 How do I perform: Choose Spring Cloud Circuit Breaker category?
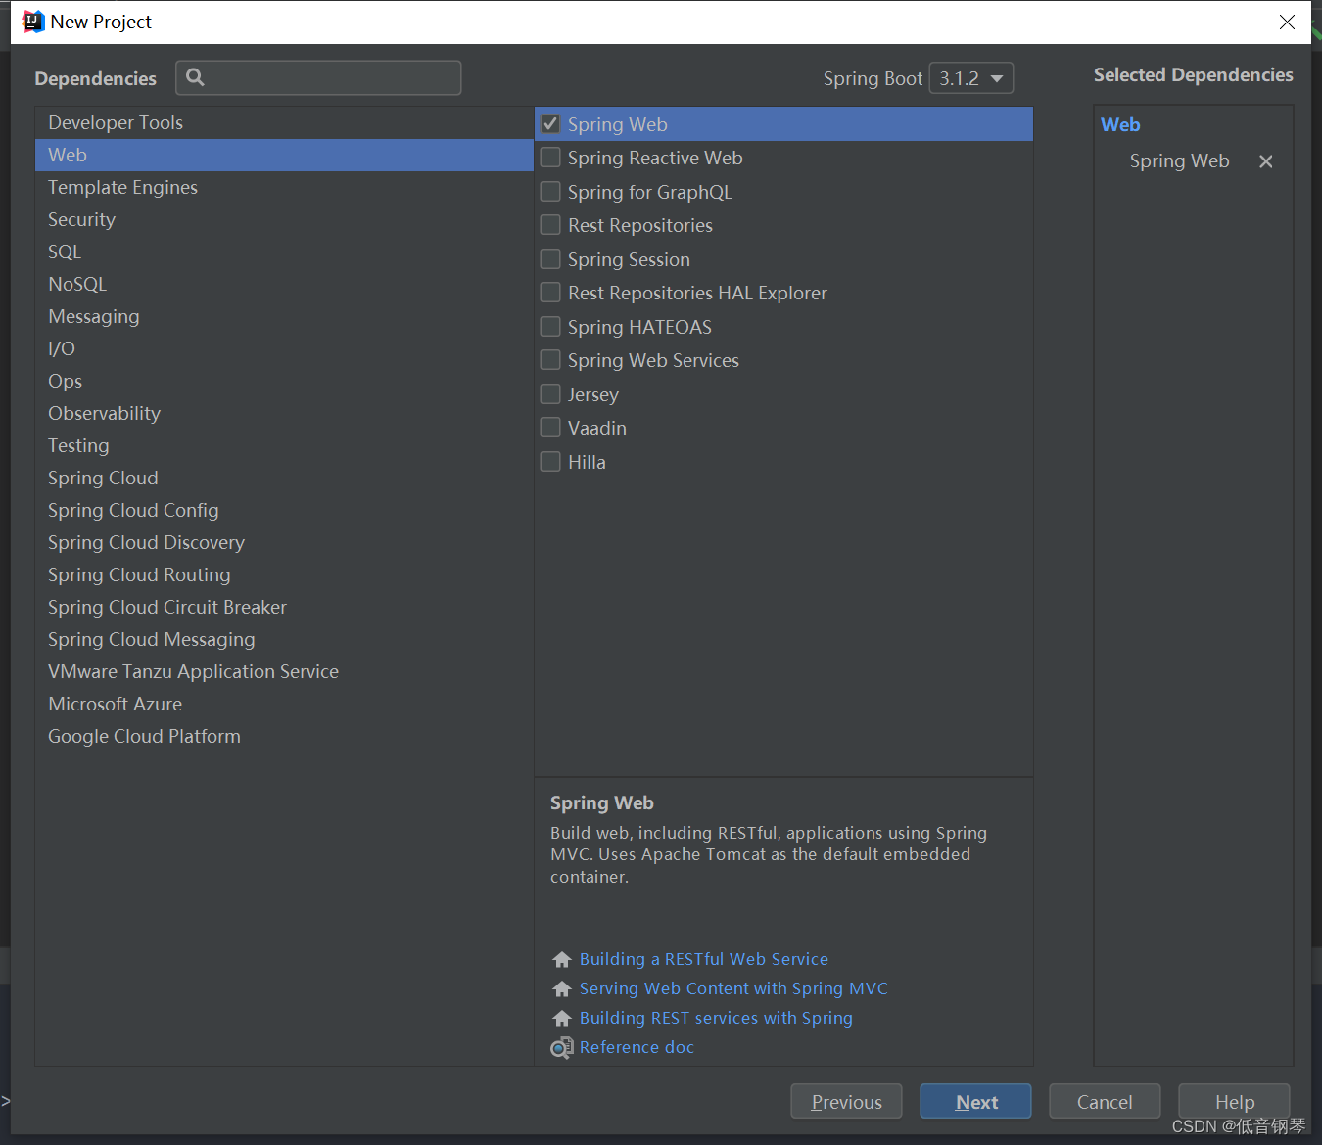point(284,607)
